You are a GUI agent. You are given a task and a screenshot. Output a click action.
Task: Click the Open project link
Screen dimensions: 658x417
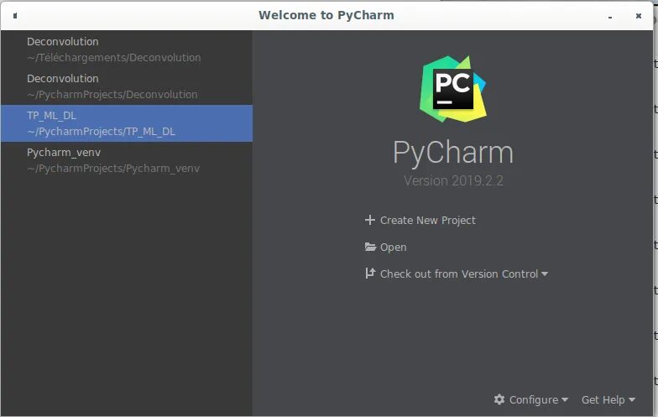393,247
